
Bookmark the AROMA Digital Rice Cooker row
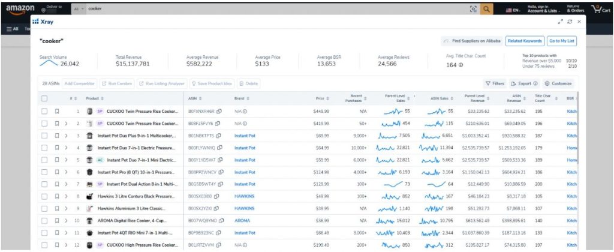[x=57, y=221]
